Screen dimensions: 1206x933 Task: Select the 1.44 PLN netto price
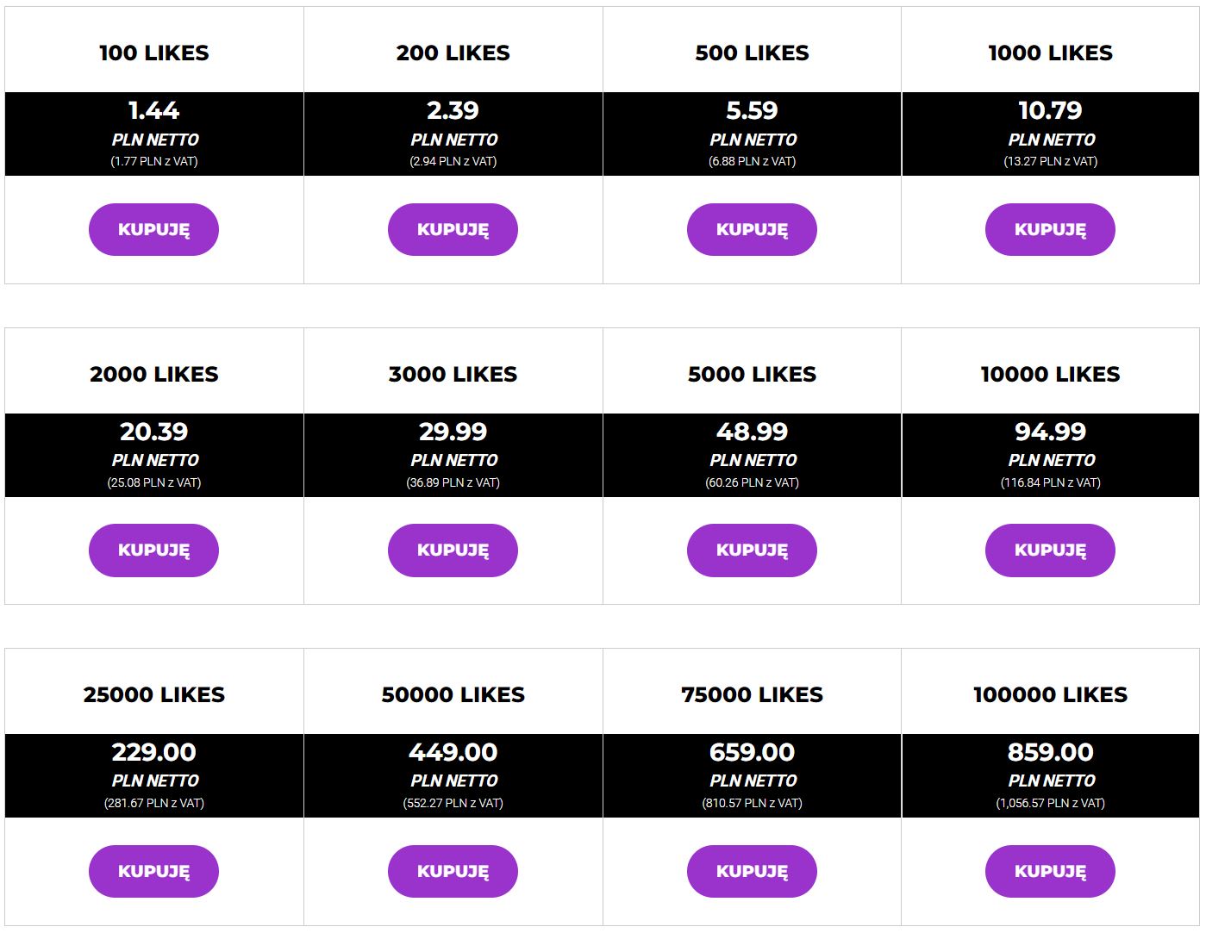tap(153, 110)
